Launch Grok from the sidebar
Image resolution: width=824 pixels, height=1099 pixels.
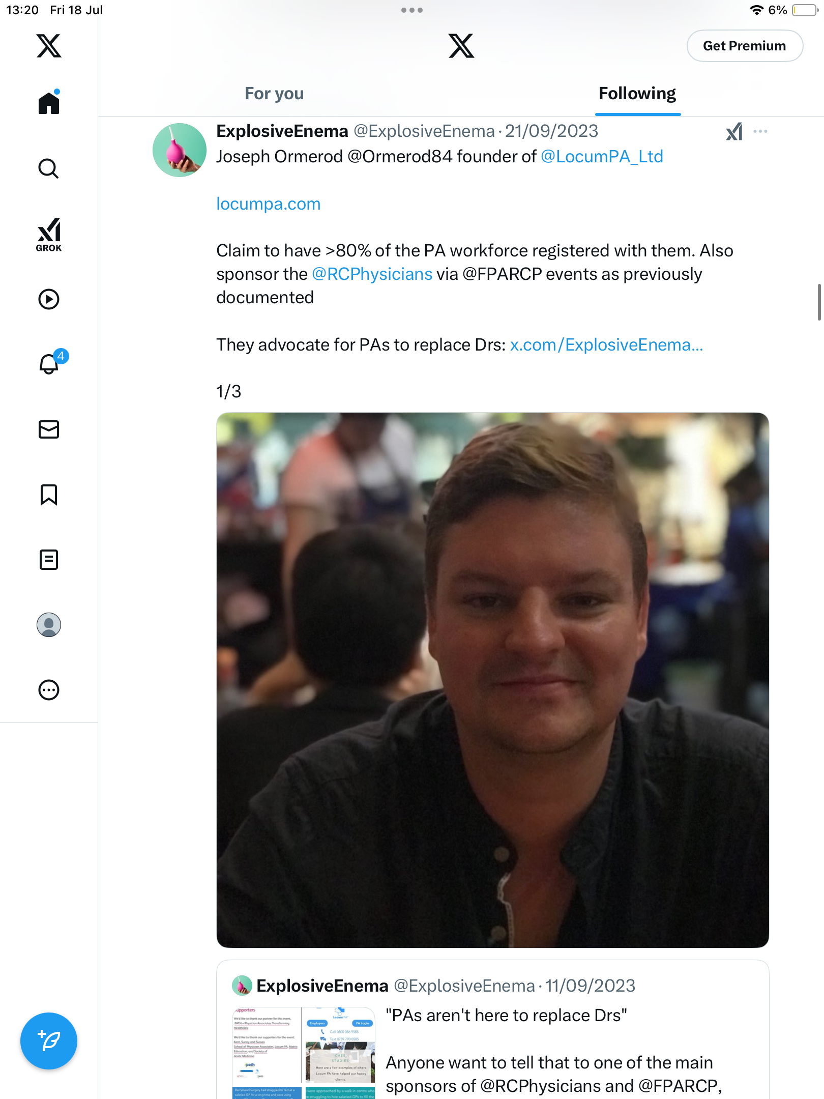pos(49,235)
